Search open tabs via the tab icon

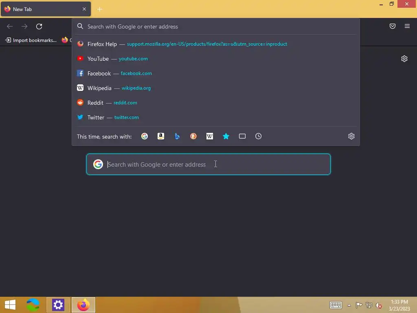pyautogui.click(x=242, y=136)
